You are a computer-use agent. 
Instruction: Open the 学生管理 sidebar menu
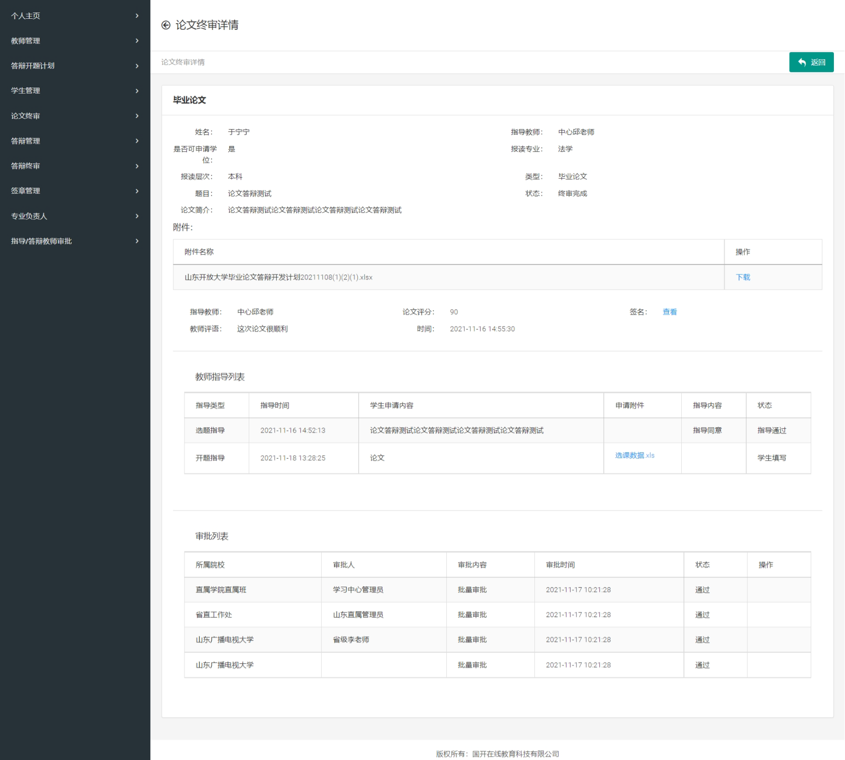(75, 91)
